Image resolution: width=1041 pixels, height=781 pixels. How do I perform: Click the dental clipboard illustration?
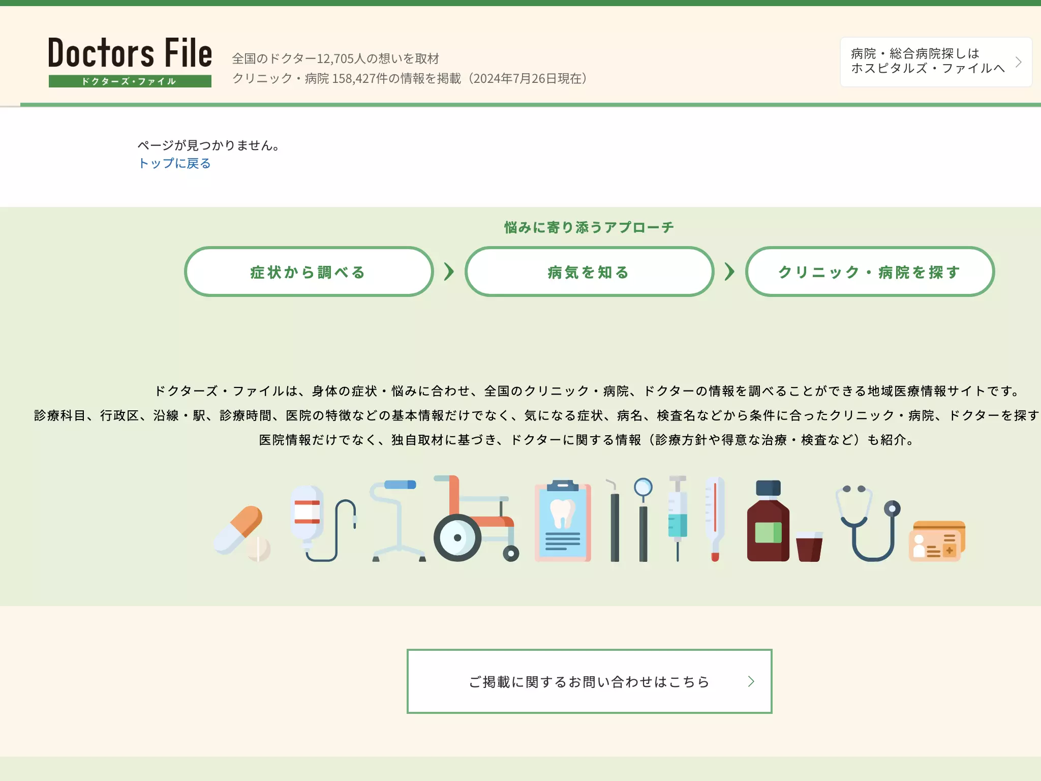point(563,520)
